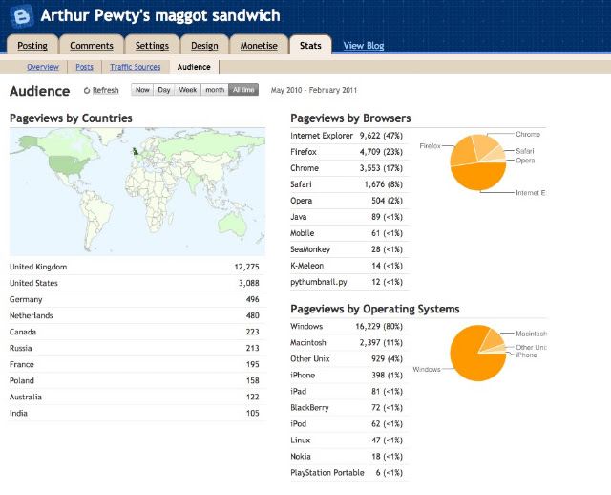Click the PlayStation Portable OS row
The height and width of the screenshot is (495, 611).
coord(349,473)
